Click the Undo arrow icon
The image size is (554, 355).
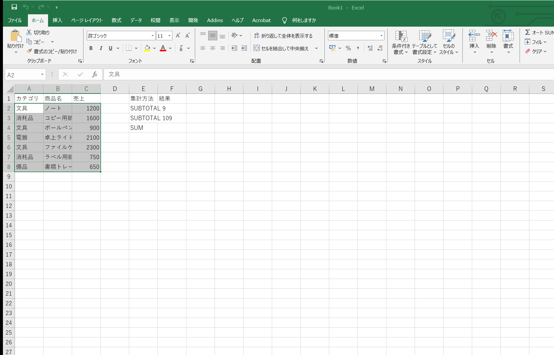pyautogui.click(x=26, y=7)
